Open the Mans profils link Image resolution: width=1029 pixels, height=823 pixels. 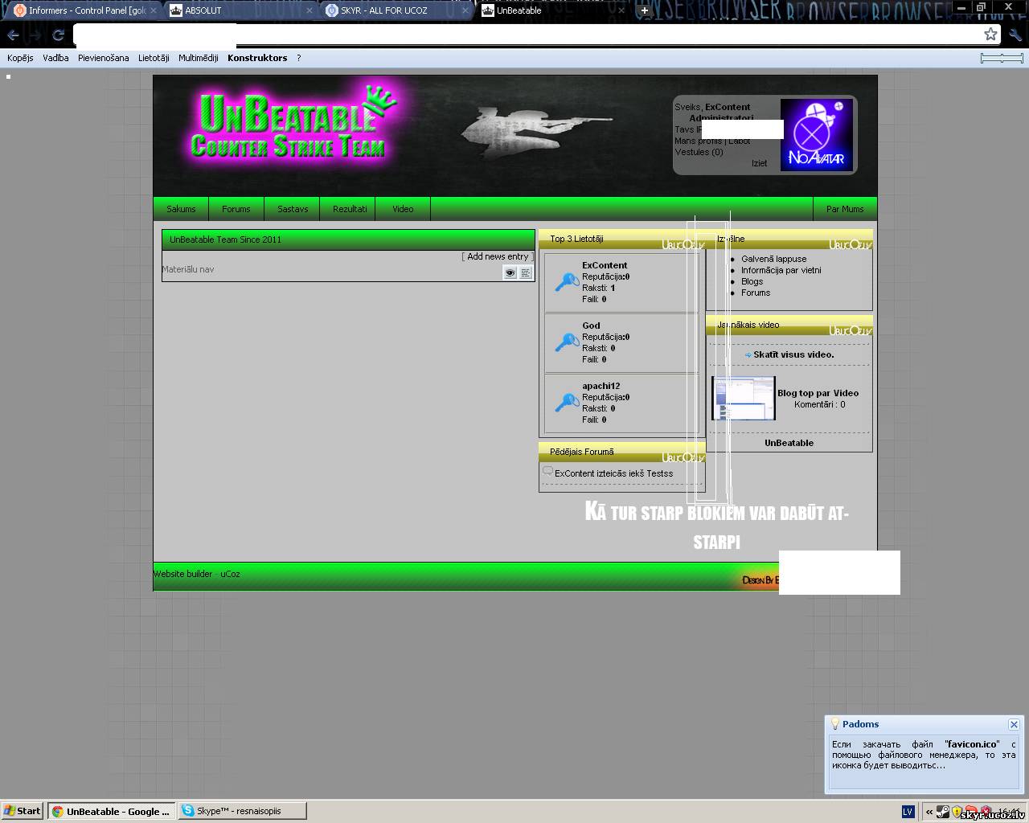(698, 141)
